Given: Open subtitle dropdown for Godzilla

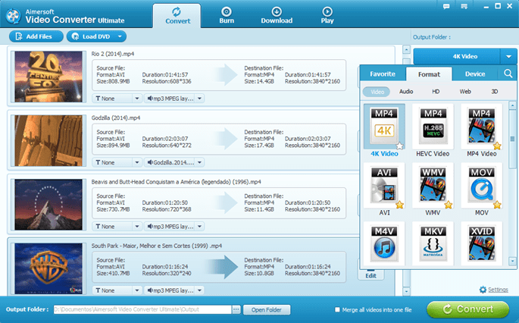Looking at the screenshot, I should click(136, 162).
